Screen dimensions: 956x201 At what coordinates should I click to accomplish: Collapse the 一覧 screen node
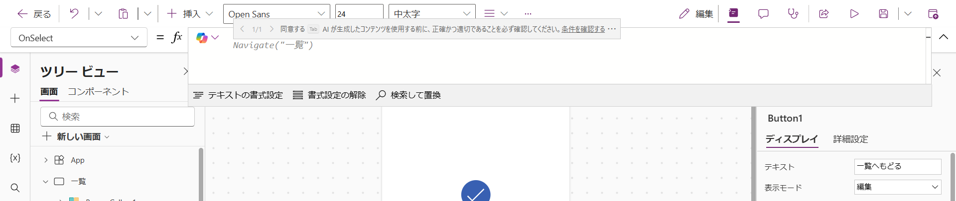click(x=46, y=182)
